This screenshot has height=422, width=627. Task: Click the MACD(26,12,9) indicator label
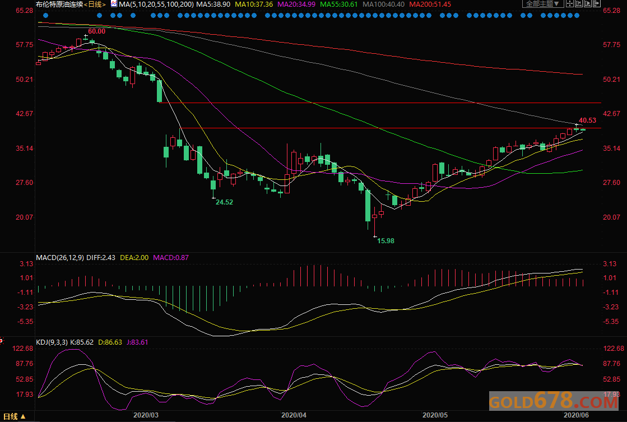coord(60,258)
